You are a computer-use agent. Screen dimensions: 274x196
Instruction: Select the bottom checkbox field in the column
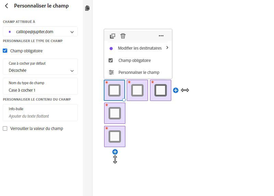(x=115, y=136)
